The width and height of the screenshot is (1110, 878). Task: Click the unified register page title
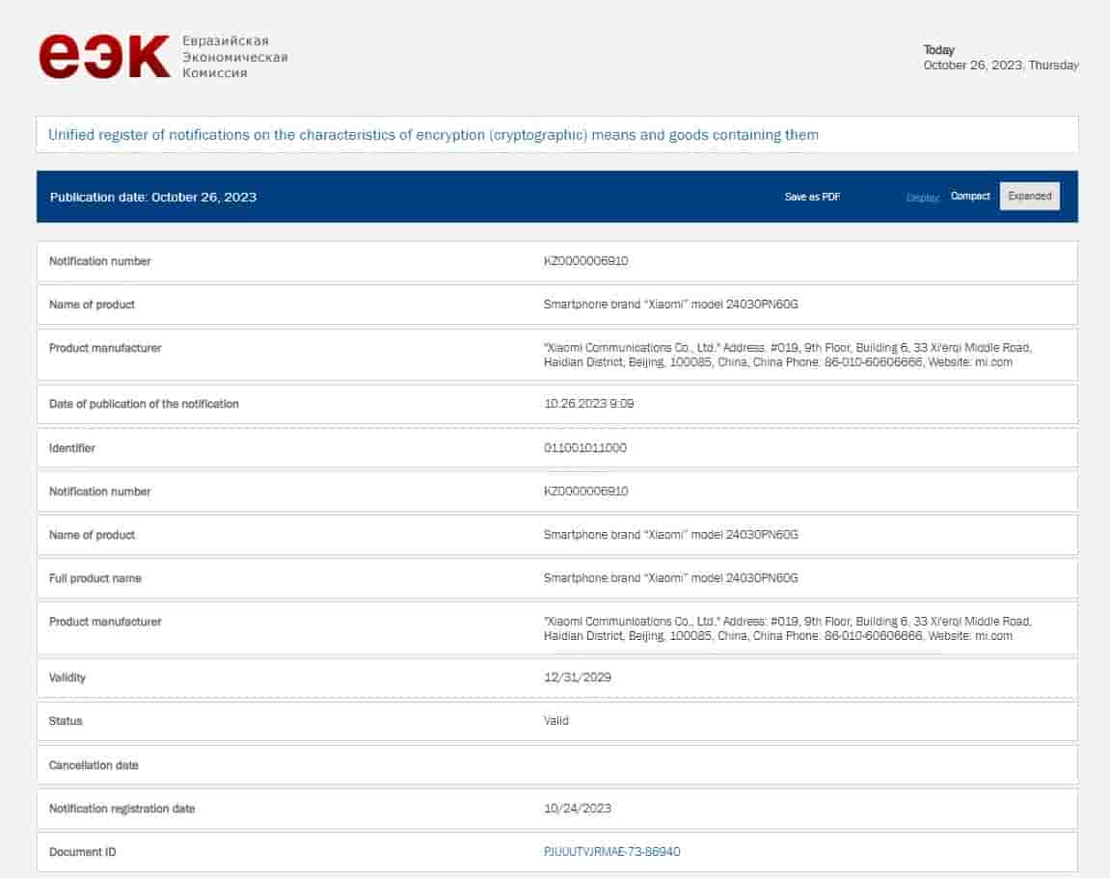pyautogui.click(x=433, y=135)
